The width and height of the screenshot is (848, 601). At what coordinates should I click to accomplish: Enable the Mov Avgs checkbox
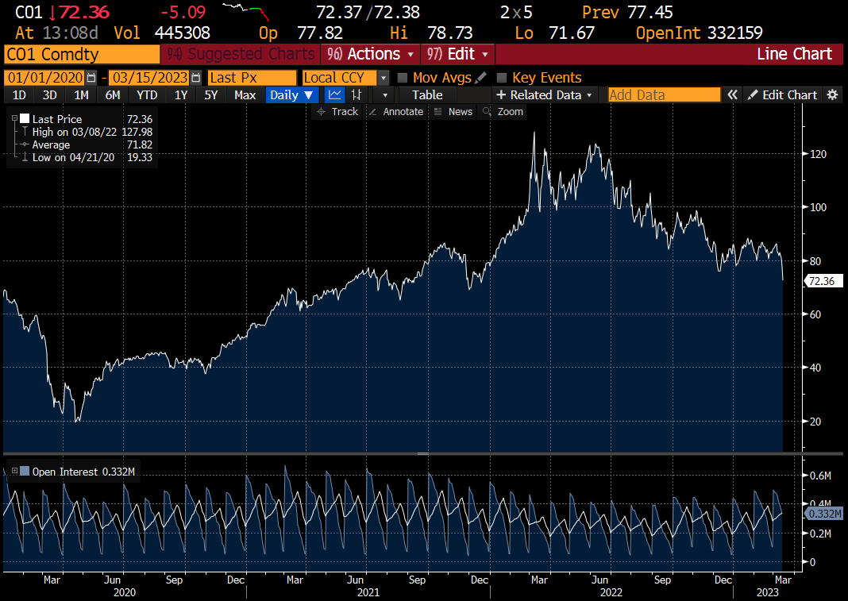click(403, 78)
